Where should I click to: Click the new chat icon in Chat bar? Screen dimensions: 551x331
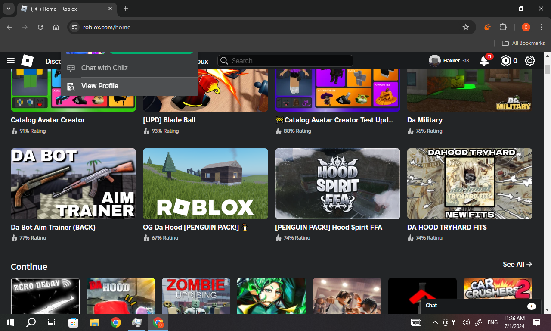pos(532,306)
